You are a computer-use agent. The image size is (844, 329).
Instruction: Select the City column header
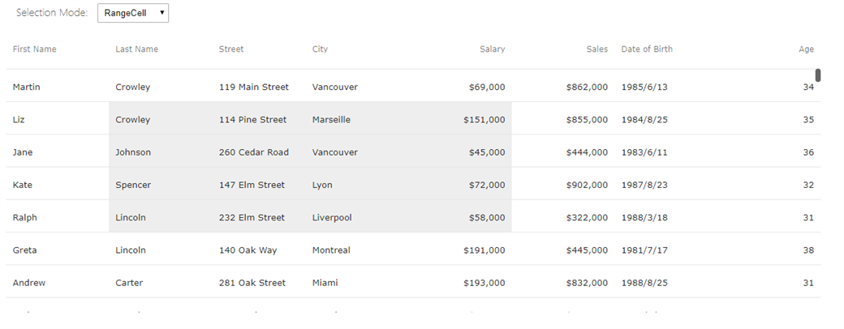coord(320,49)
